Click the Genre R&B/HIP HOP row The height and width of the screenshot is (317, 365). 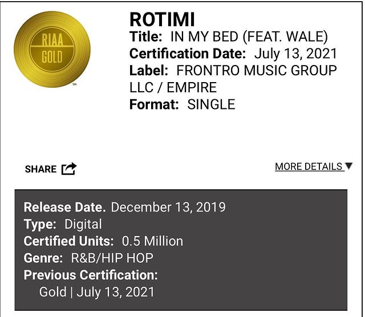click(88, 258)
